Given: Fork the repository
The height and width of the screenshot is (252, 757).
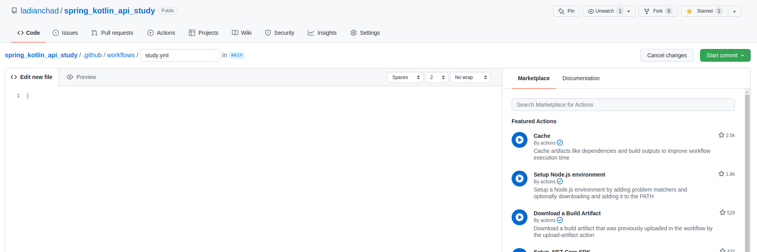Looking at the screenshot, I should click(658, 11).
